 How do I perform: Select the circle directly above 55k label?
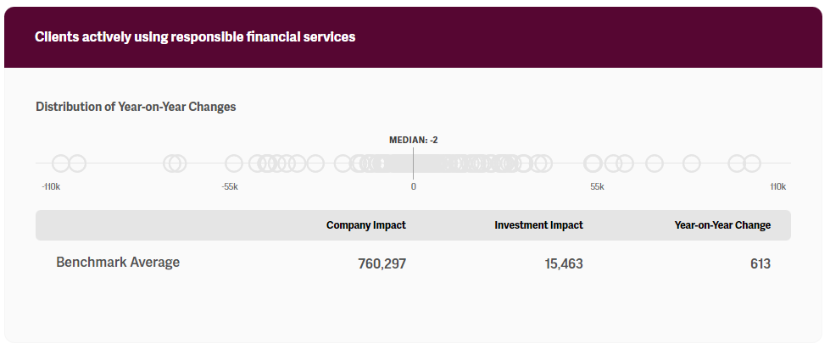[x=593, y=163]
